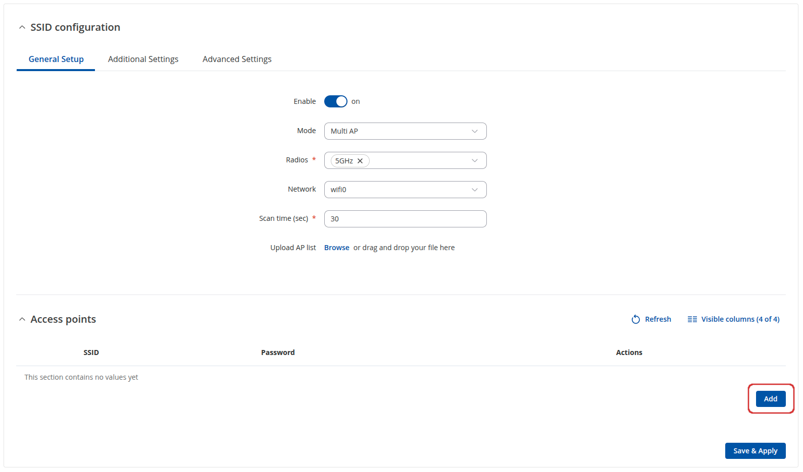
Task: Toggle the Enable switch off
Action: click(336, 101)
